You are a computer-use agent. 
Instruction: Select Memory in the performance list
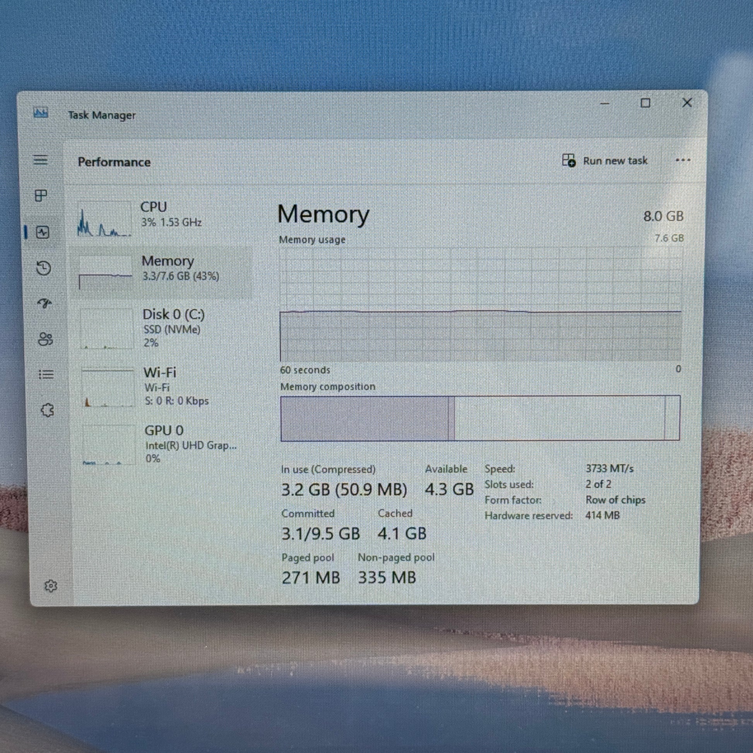(x=168, y=268)
